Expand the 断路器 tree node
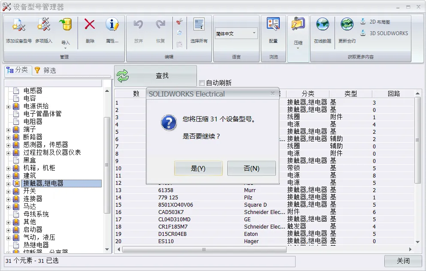 tap(9, 138)
